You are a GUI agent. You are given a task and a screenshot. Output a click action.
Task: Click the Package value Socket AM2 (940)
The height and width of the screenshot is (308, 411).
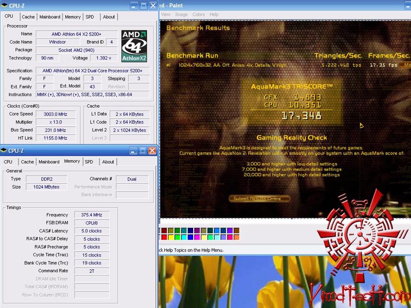(x=77, y=50)
